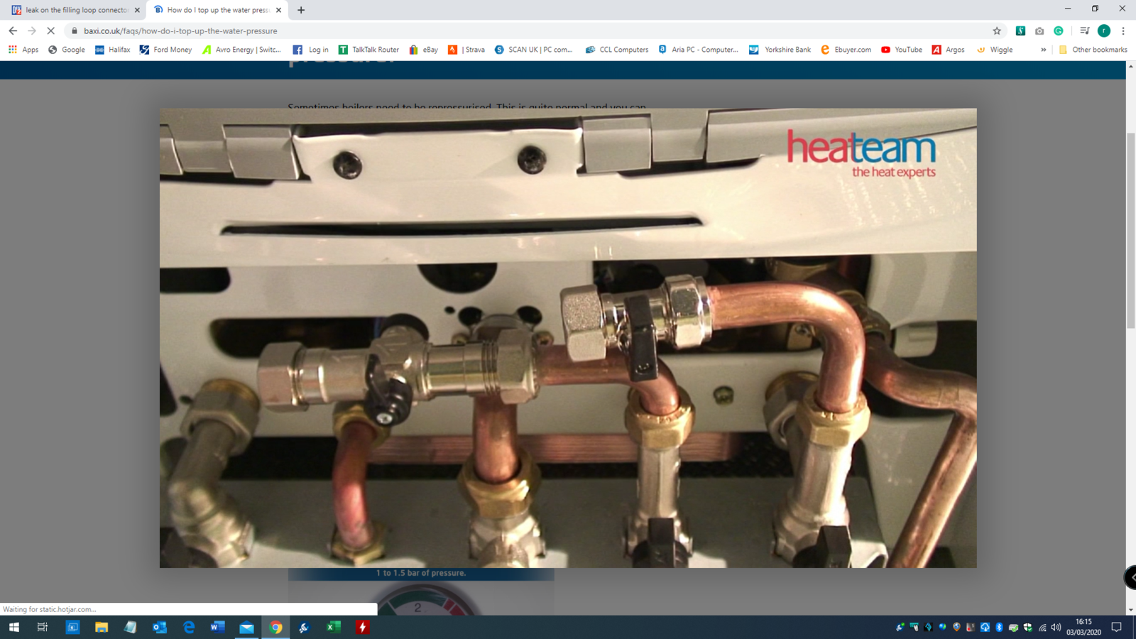Open Task View on the taskbar
The height and width of the screenshot is (639, 1136).
[x=42, y=628]
